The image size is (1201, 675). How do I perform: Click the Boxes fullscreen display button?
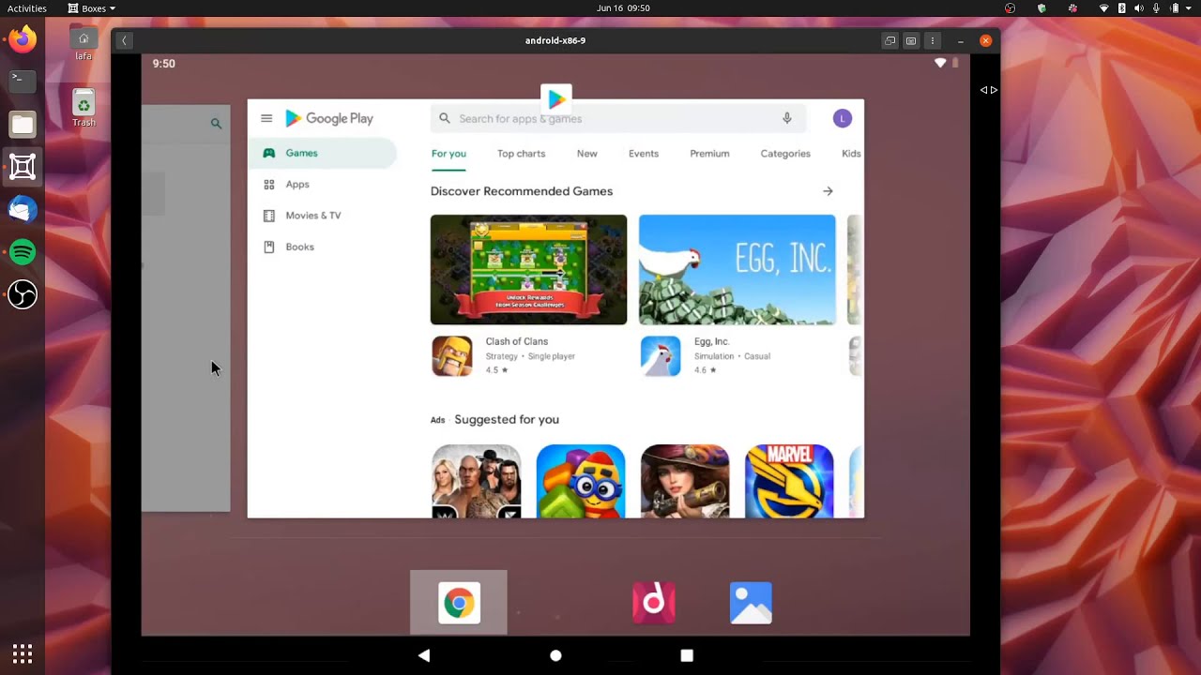pyautogui.click(x=889, y=40)
